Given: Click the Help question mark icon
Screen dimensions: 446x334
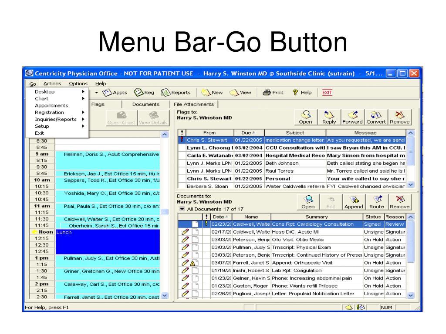Looking at the screenshot, I should click(x=302, y=93).
